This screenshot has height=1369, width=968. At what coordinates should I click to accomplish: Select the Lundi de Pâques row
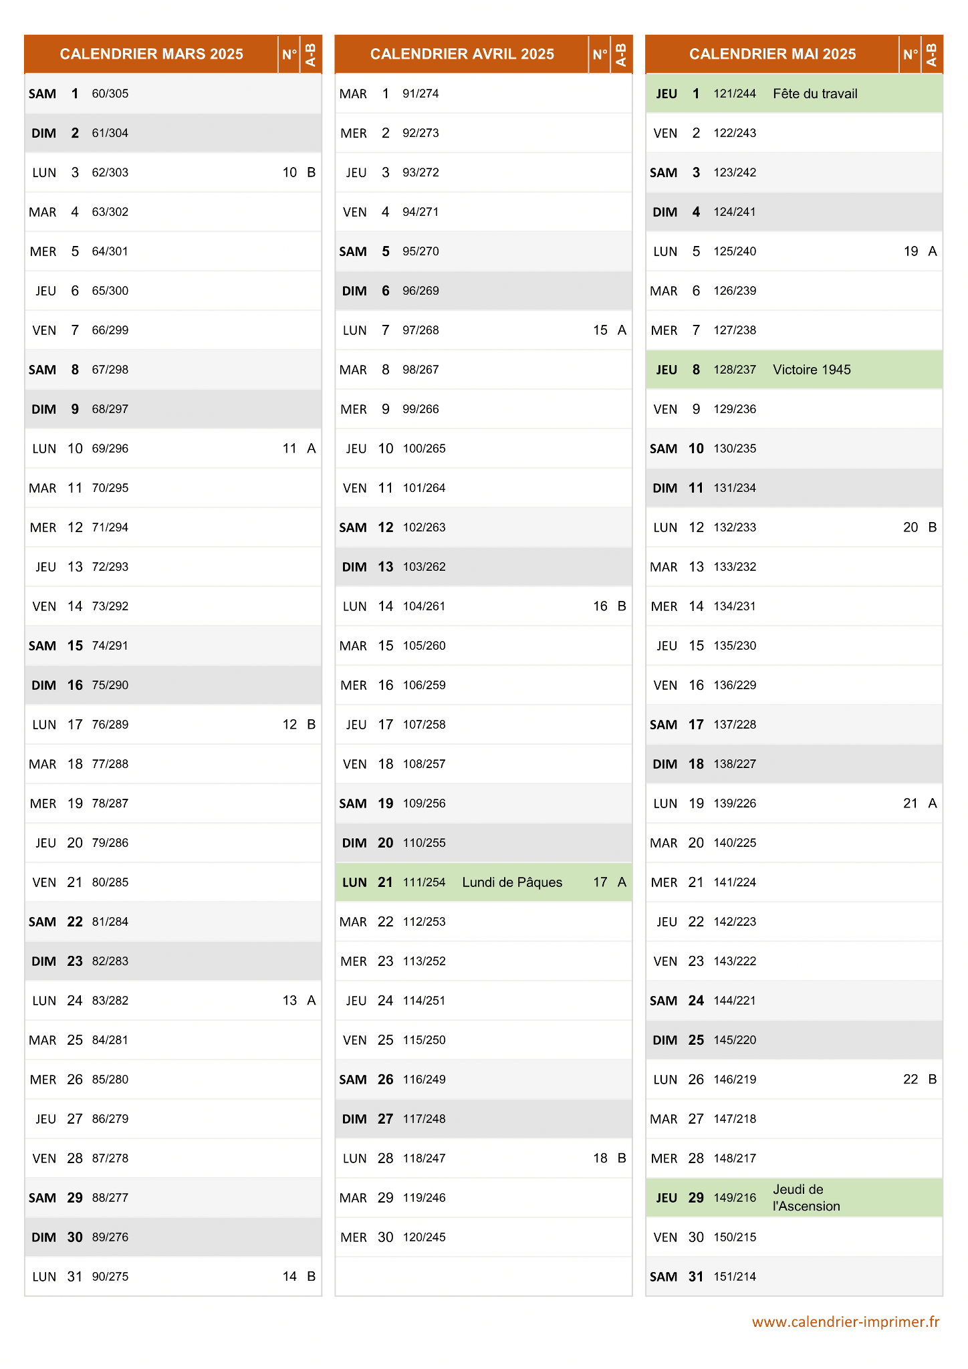coord(484,882)
